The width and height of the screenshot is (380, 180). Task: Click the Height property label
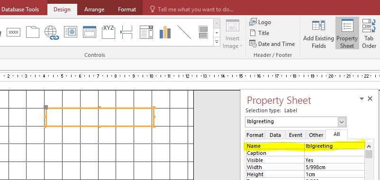[x=255, y=174]
